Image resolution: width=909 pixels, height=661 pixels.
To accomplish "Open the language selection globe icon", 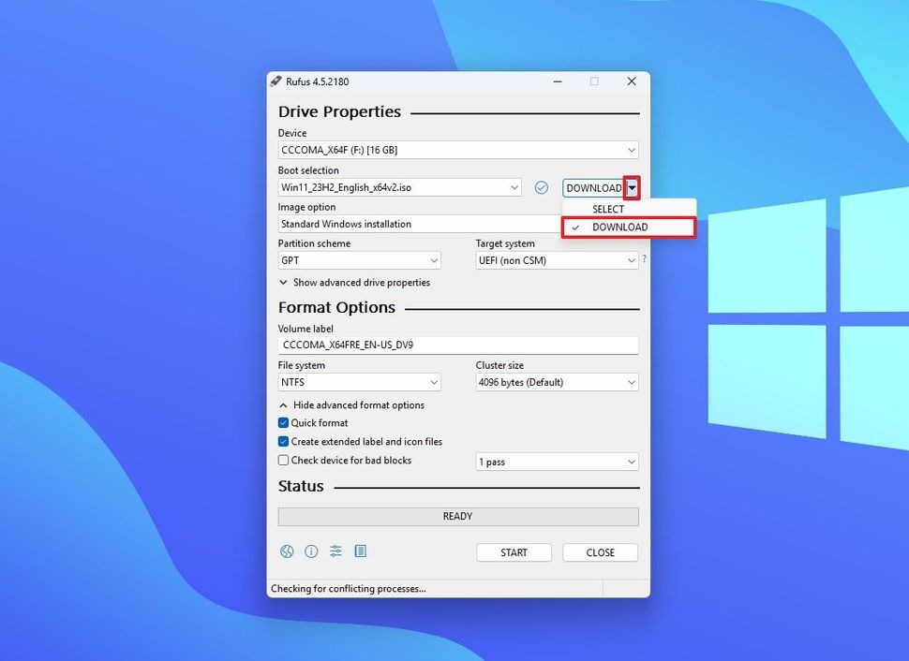I will [287, 551].
